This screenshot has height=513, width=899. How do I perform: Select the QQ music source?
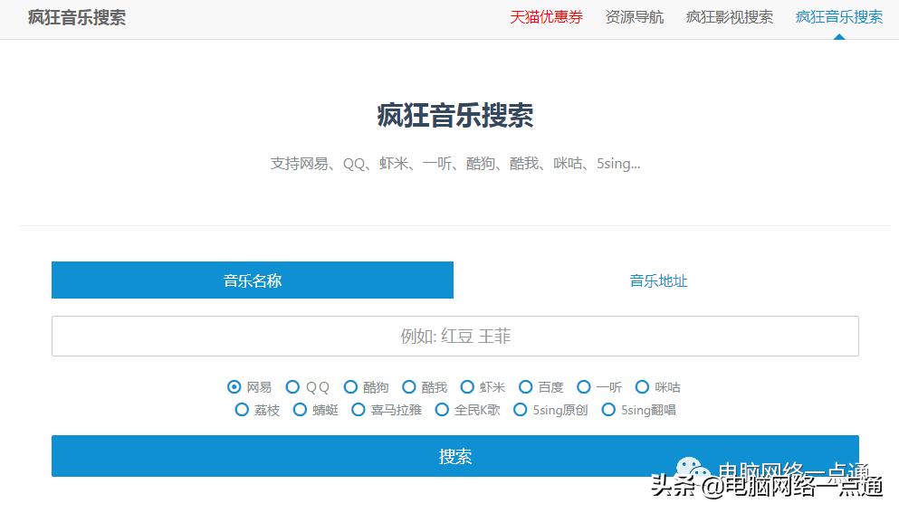(x=292, y=387)
